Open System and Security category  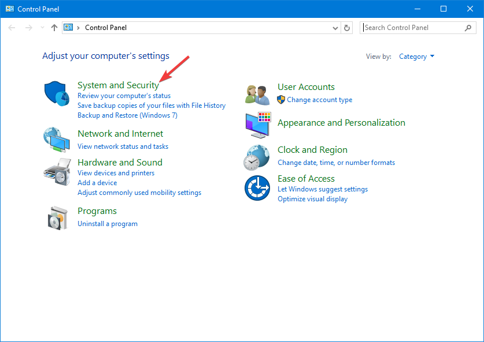(118, 85)
